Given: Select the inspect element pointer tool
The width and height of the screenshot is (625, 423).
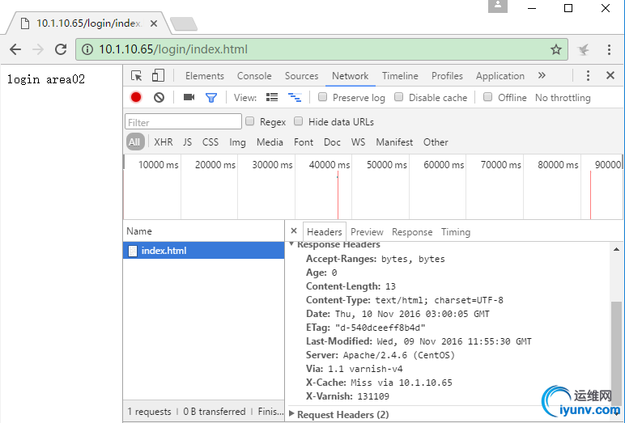Looking at the screenshot, I should point(136,76).
